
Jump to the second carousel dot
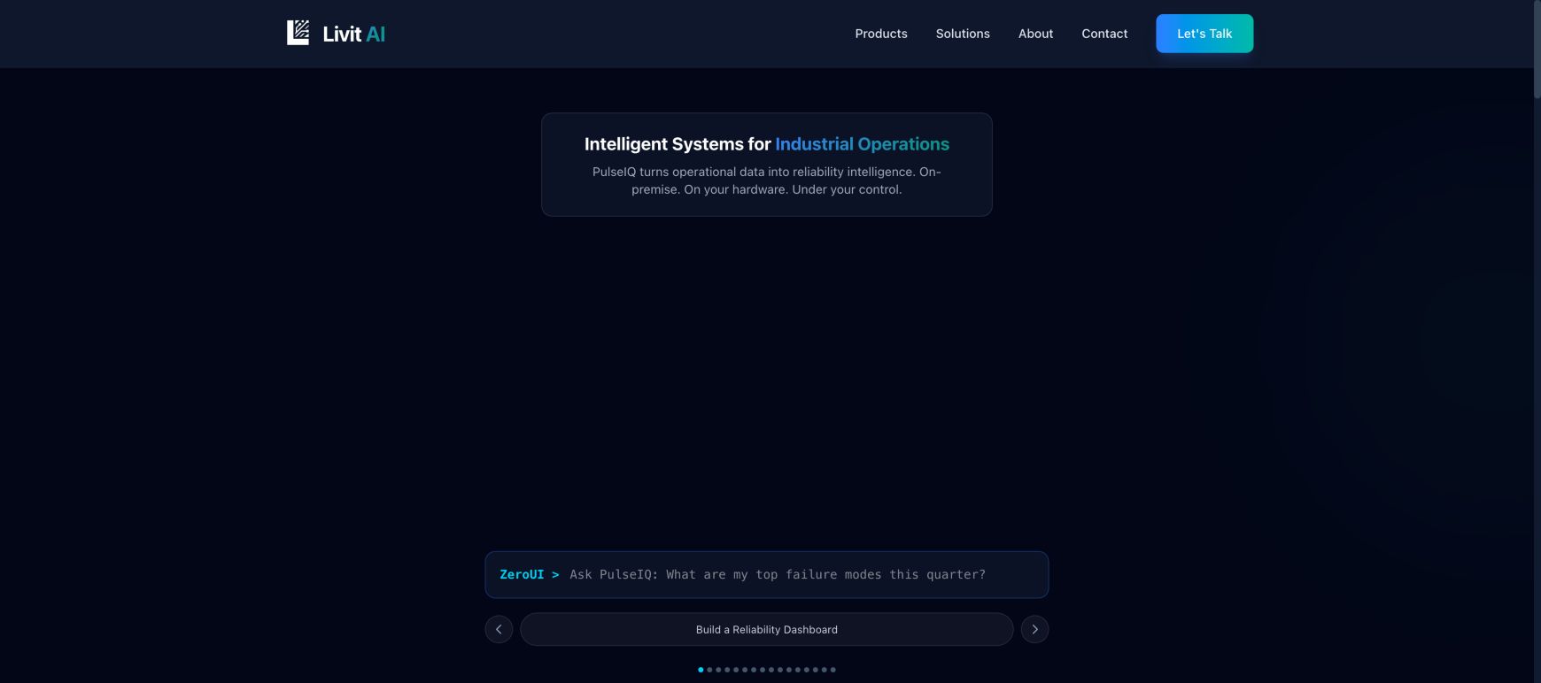coord(709,670)
